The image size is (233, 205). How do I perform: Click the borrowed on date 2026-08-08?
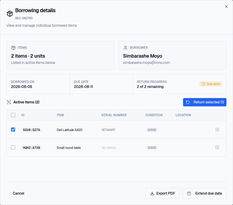pos(21,87)
